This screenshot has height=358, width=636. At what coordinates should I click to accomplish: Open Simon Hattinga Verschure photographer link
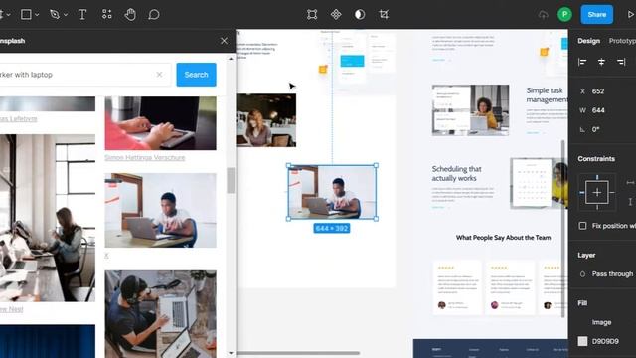point(145,157)
